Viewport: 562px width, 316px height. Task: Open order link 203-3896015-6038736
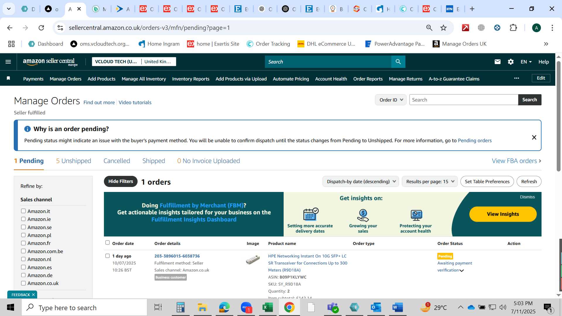[x=177, y=256]
